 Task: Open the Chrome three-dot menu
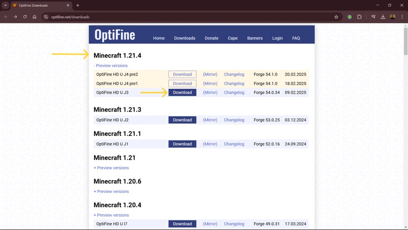[x=402, y=17]
